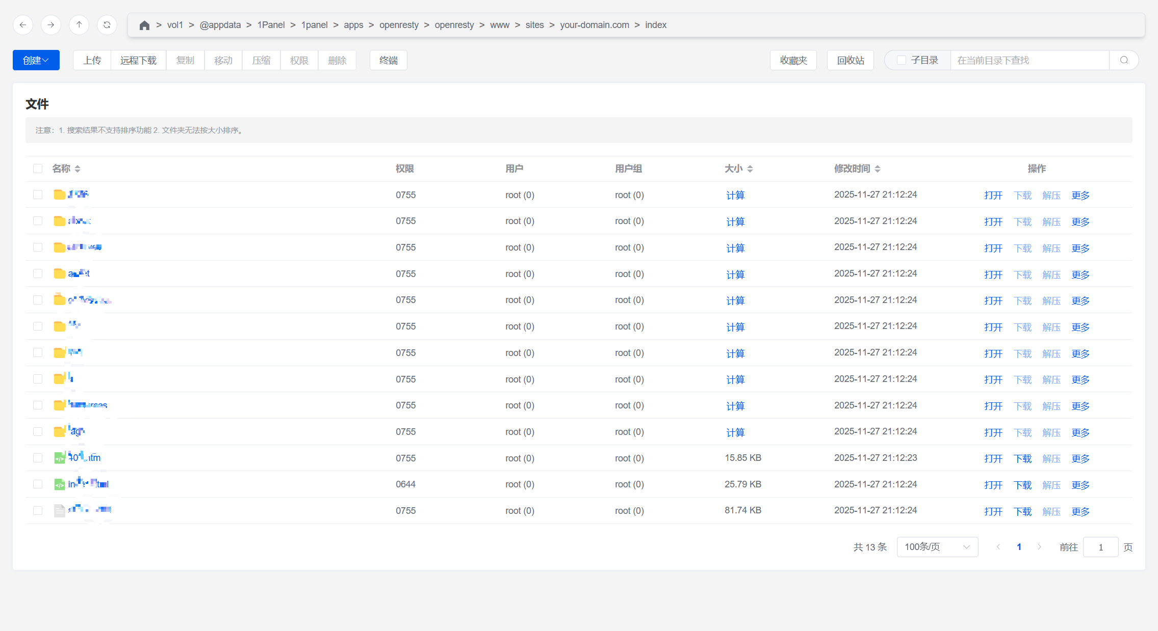Click the 15.85 KB size cell
This screenshot has height=631, width=1158.
tap(743, 458)
